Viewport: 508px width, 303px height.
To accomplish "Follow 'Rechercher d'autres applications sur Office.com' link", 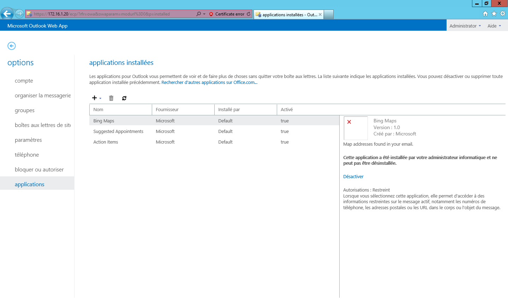I will pos(209,83).
